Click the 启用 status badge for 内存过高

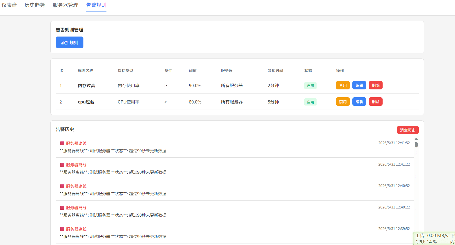[310, 86]
